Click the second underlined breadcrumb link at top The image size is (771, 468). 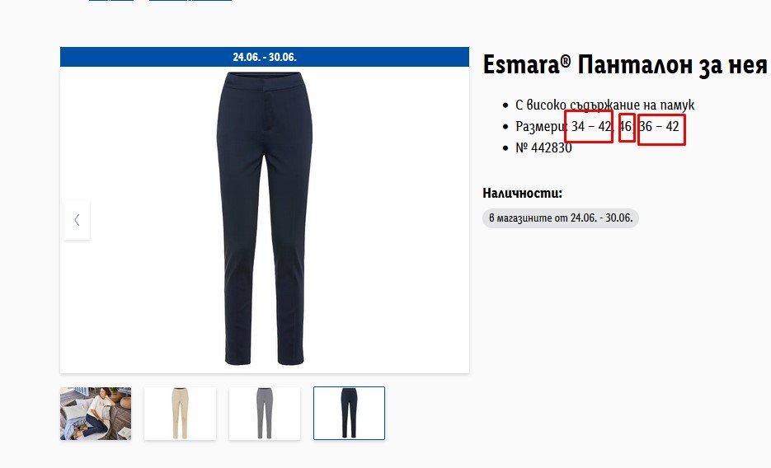click(190, 1)
